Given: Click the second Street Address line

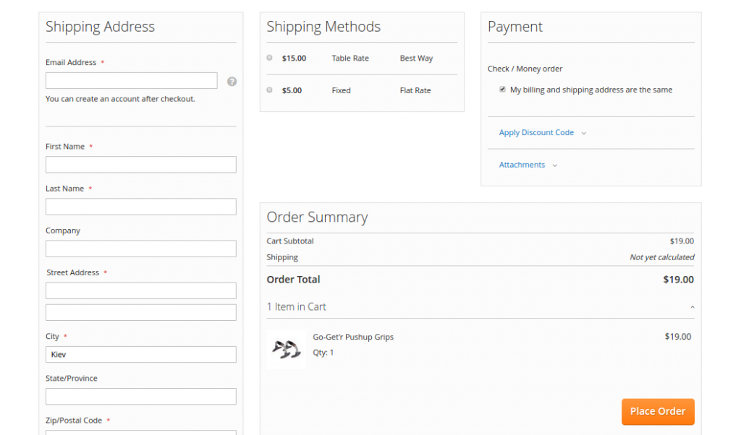Looking at the screenshot, I should [x=140, y=312].
